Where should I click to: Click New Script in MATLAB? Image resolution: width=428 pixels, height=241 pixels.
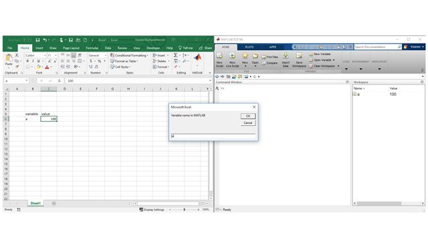point(219,60)
